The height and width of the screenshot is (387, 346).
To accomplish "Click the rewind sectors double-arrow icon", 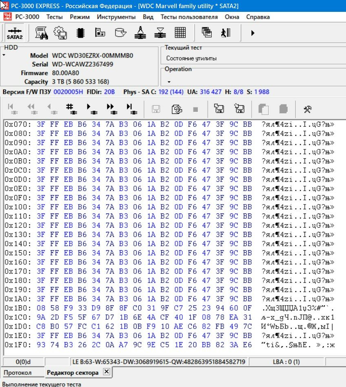I will [x=32, y=109].
